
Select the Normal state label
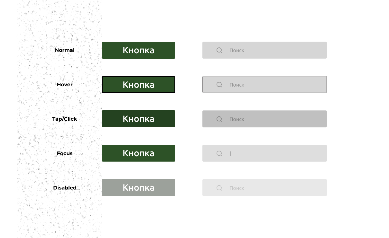pos(65,50)
